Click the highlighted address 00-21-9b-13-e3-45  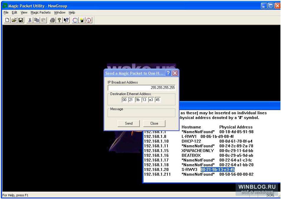click(218, 169)
